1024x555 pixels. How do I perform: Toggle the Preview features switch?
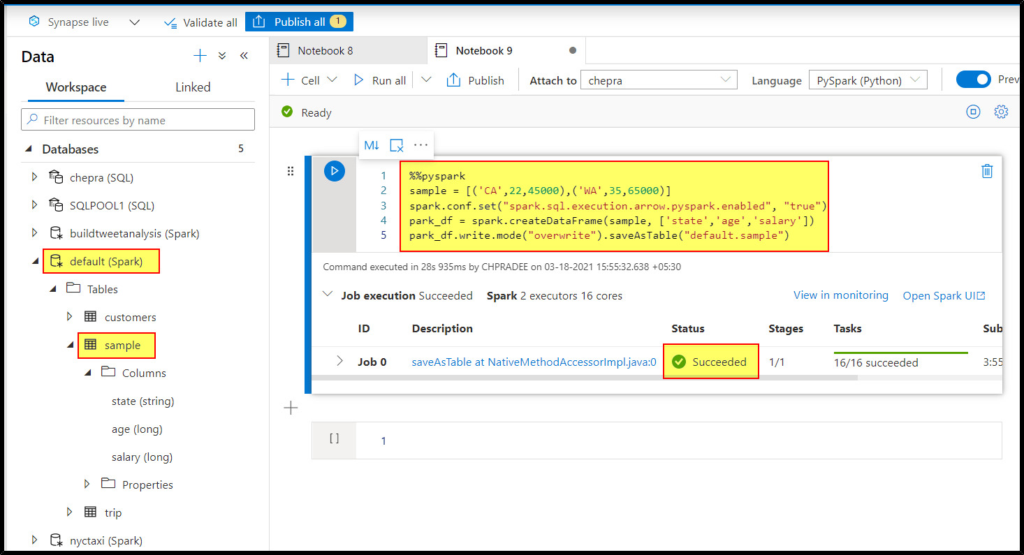tap(973, 80)
